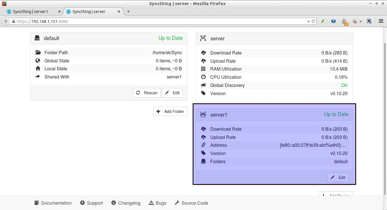Click the reload page icon
Viewport: 387px width, 210px height.
pos(313,21)
